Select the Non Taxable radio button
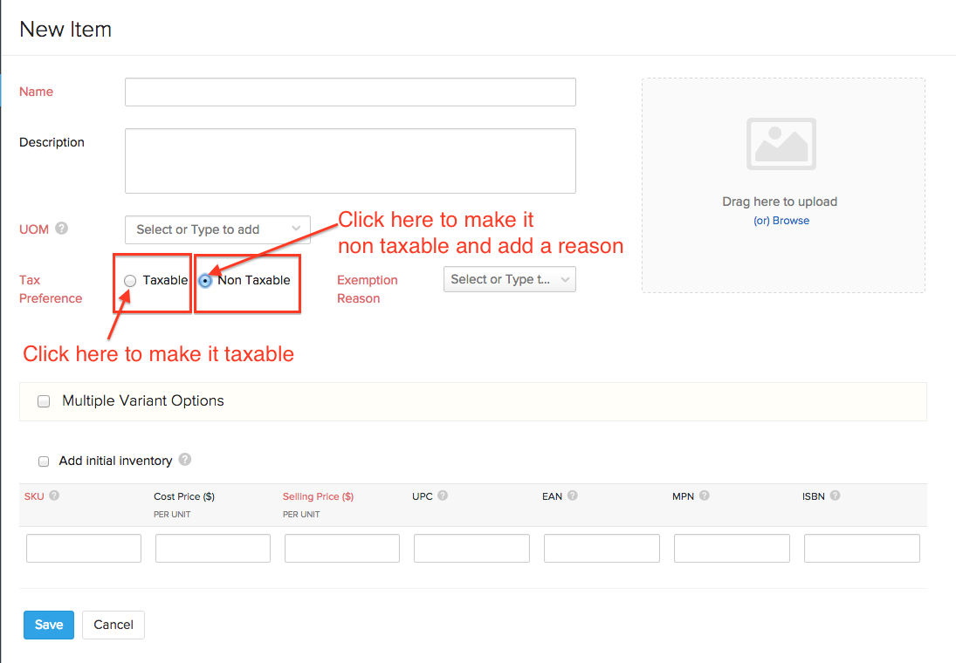The height and width of the screenshot is (663, 956). (x=205, y=281)
